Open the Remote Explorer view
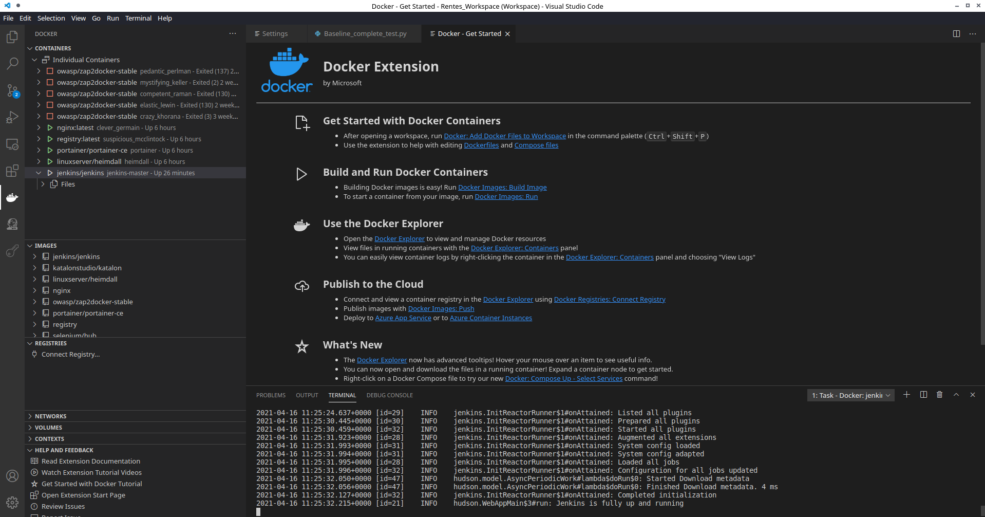This screenshot has height=517, width=985. 12,144
